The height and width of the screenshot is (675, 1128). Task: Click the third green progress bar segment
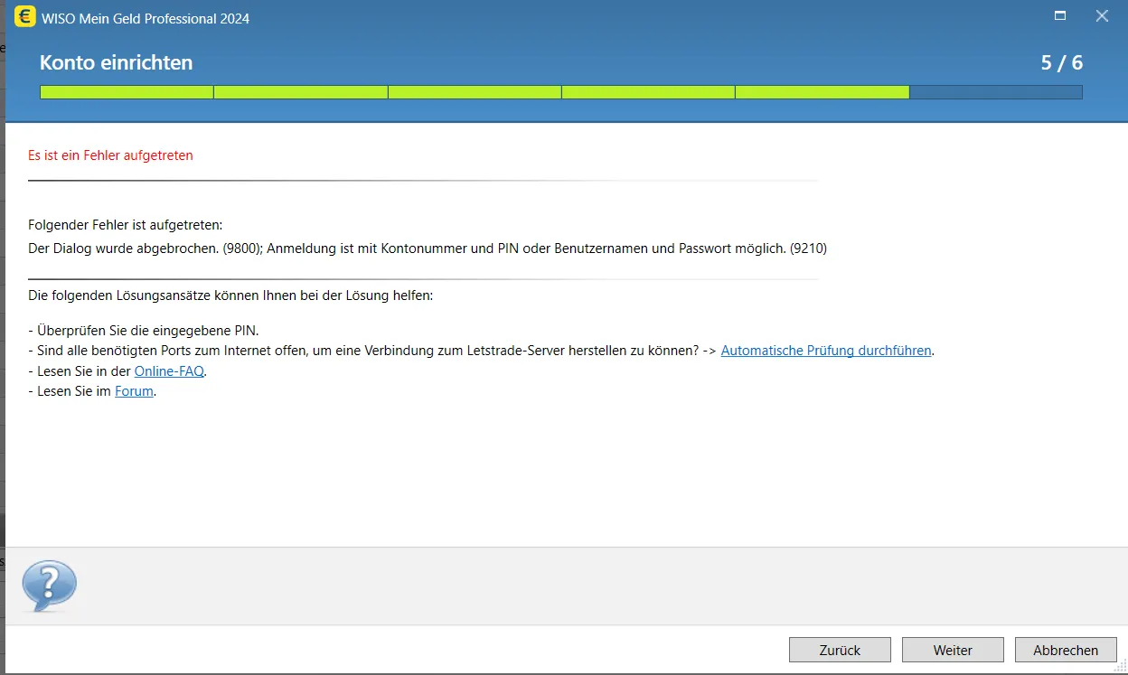pos(475,92)
